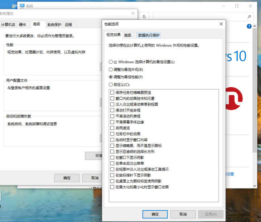Click the refresh icon beside the search box
The height and width of the screenshot is (222, 261).
point(144,16)
